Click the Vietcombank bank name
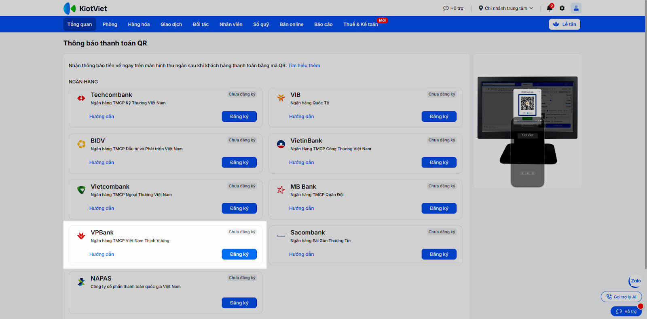 pos(110,187)
